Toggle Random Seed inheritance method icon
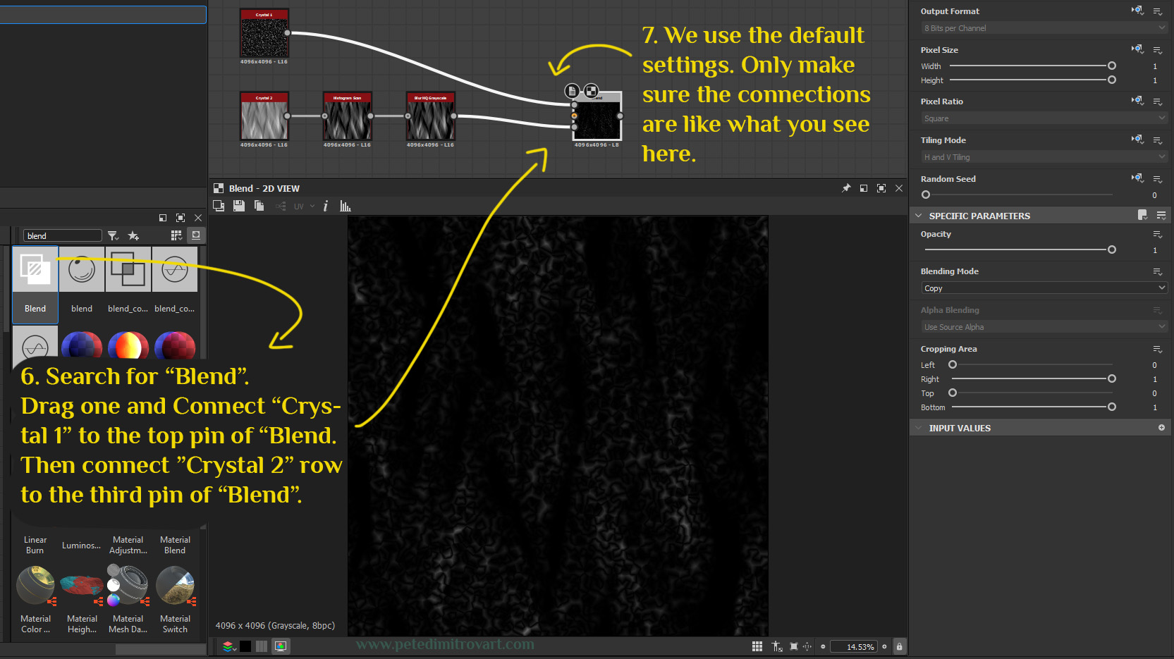The width and height of the screenshot is (1174, 659). tap(1137, 178)
